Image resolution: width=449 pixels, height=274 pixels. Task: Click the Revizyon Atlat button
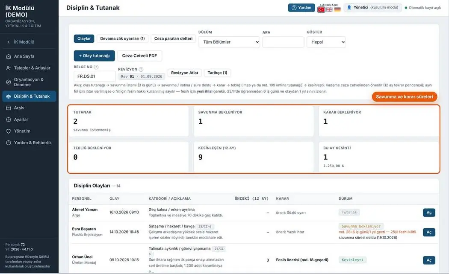tap(184, 73)
